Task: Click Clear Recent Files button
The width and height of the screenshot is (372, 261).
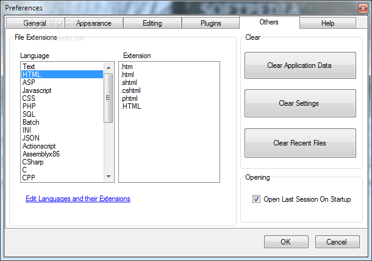Action: tap(300, 143)
